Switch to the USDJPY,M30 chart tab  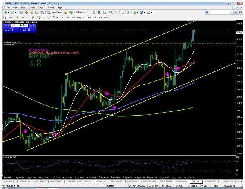point(211,182)
